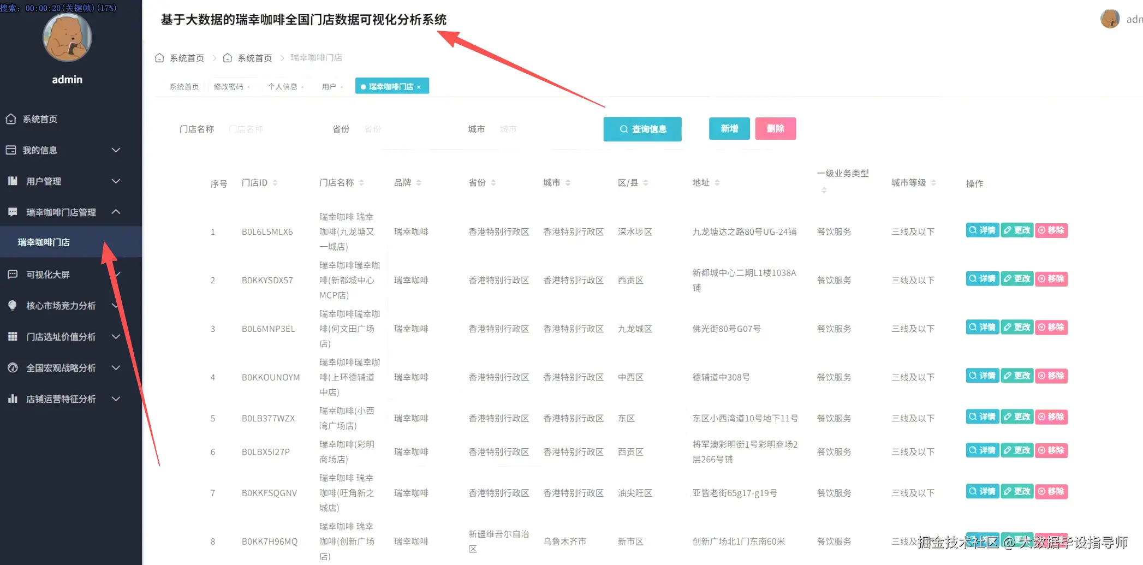Sort by 门店ID column

pos(275,183)
